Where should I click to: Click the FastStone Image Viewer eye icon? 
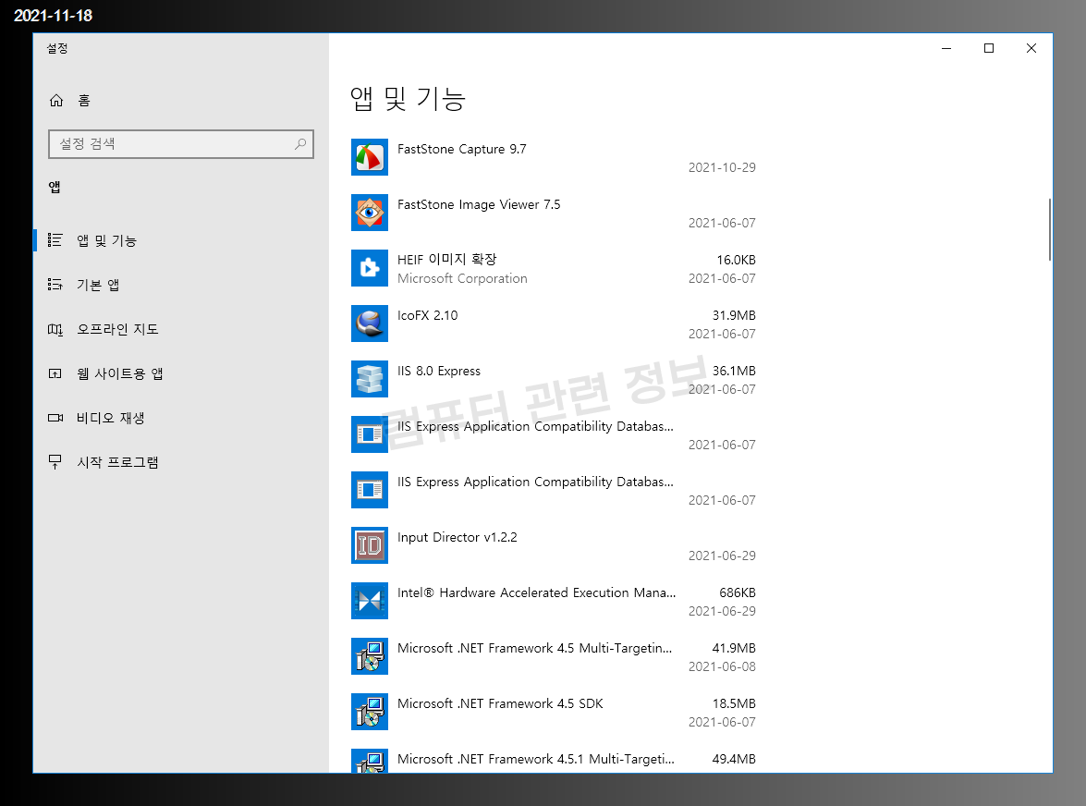tap(369, 213)
